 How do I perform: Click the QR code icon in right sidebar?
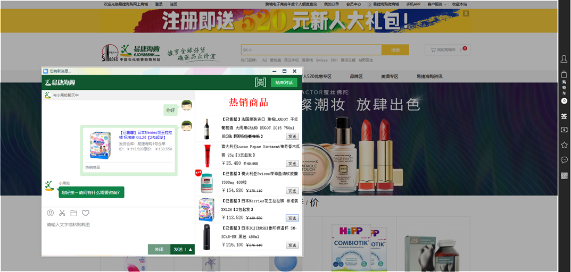tap(564, 176)
